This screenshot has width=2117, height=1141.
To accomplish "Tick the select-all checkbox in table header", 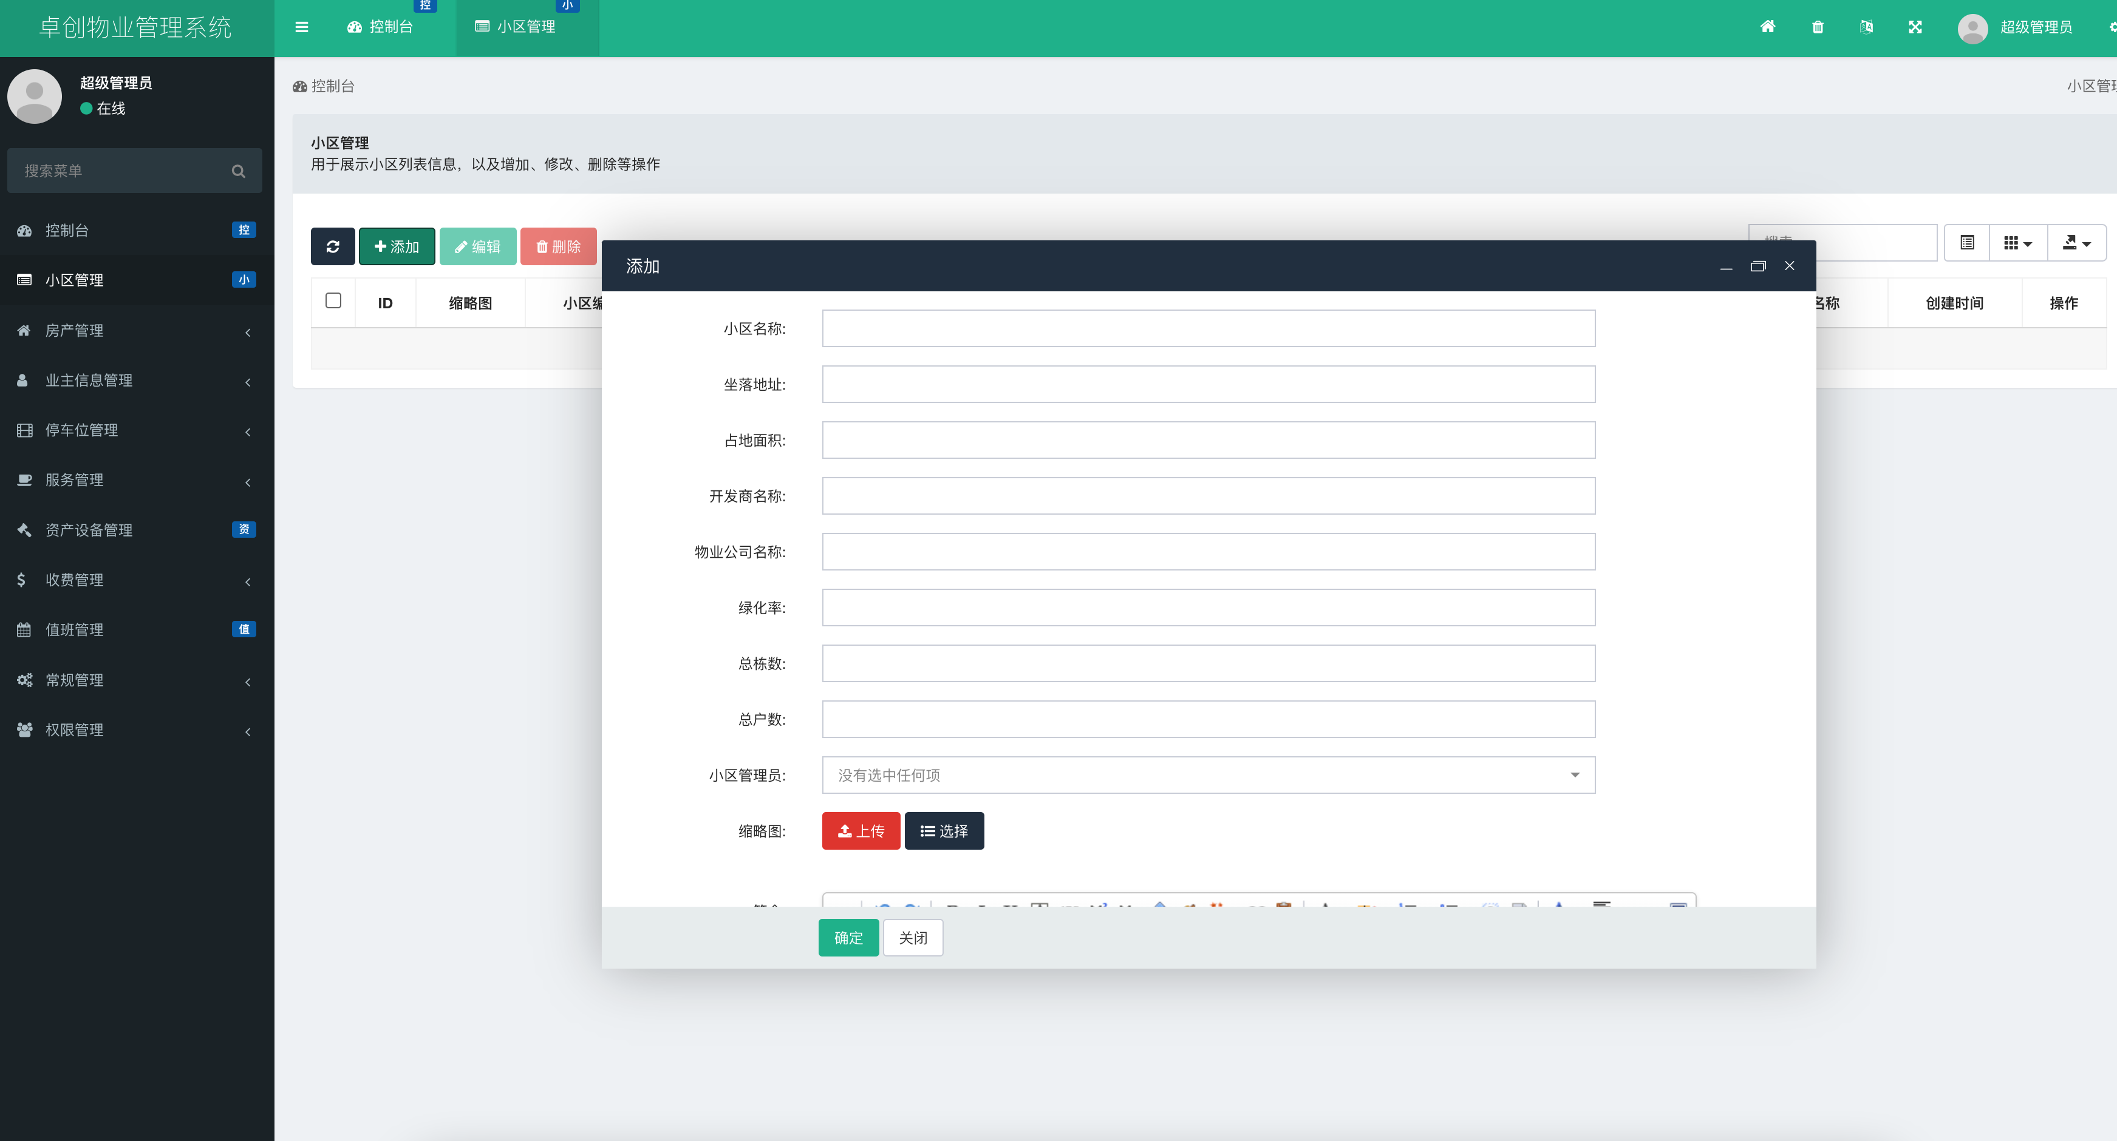I will (333, 300).
